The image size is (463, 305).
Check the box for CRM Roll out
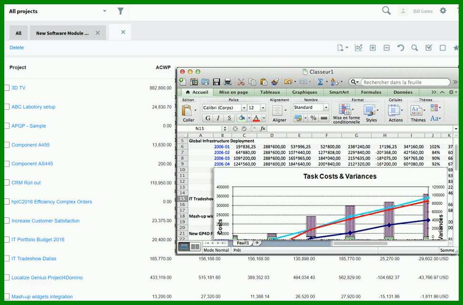(7, 183)
